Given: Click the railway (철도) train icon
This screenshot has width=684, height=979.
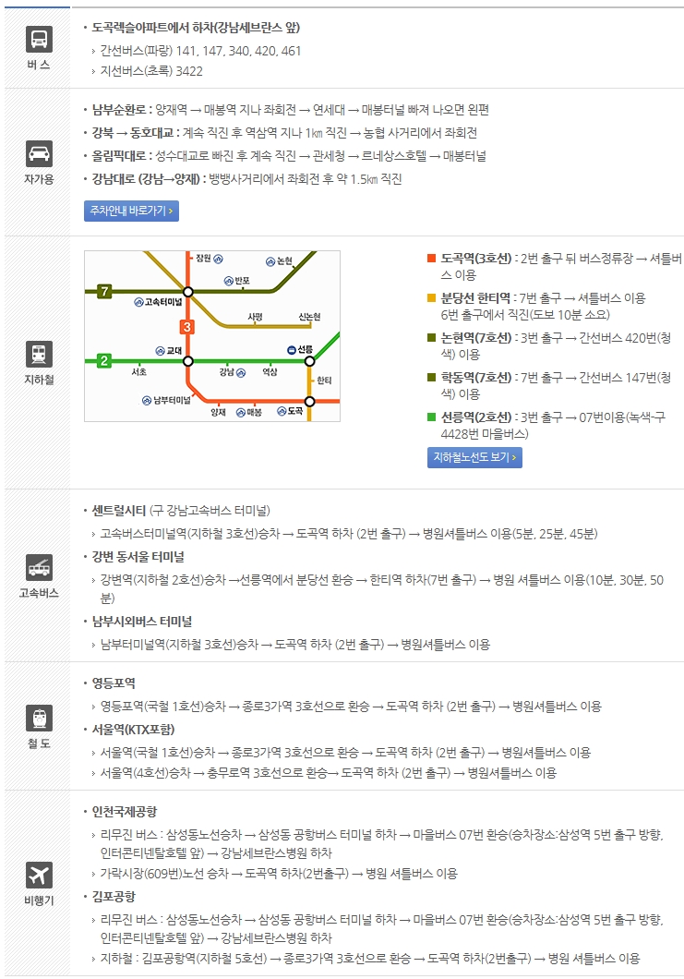Looking at the screenshot, I should pyautogui.click(x=39, y=718).
